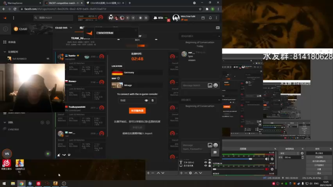Click the Tsukuyomi444 player name
333x187 pixels.
point(77,107)
